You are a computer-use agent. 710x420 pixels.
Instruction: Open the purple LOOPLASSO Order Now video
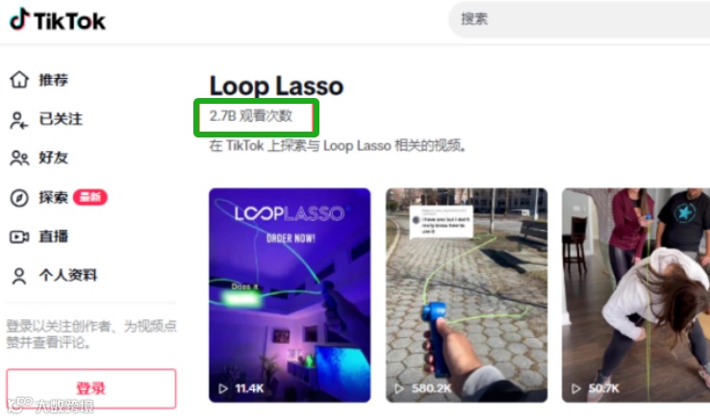(x=290, y=295)
